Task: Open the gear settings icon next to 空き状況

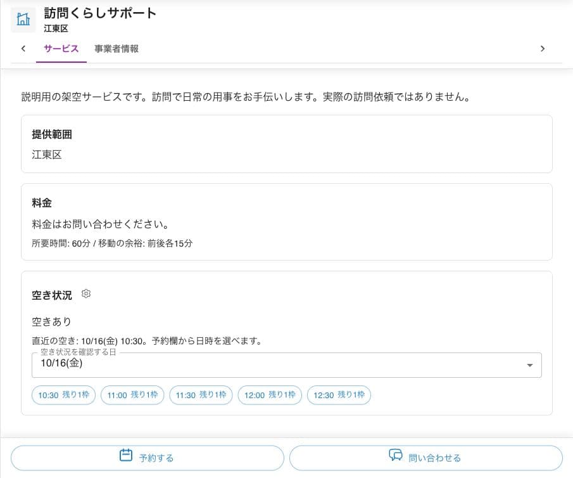Action: (x=86, y=294)
